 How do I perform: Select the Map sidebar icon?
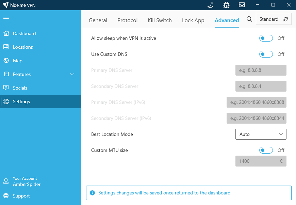click(x=6, y=61)
